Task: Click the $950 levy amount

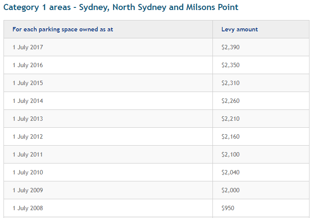Action: tap(228, 208)
